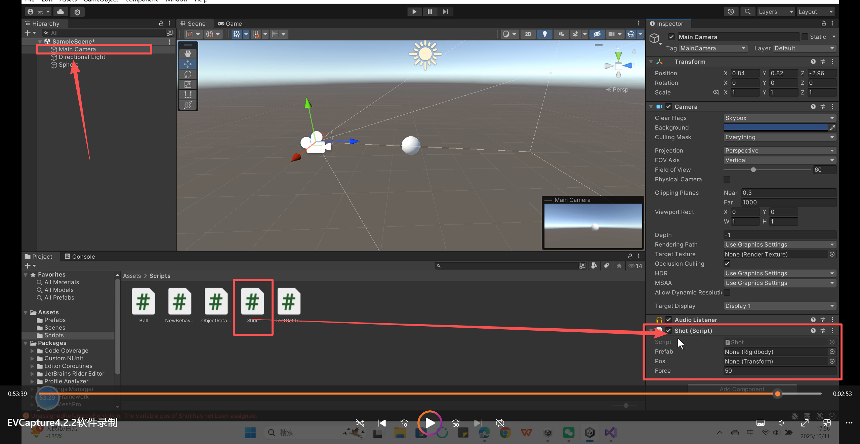Select the Rotate tool in scene toolbar

tap(188, 74)
